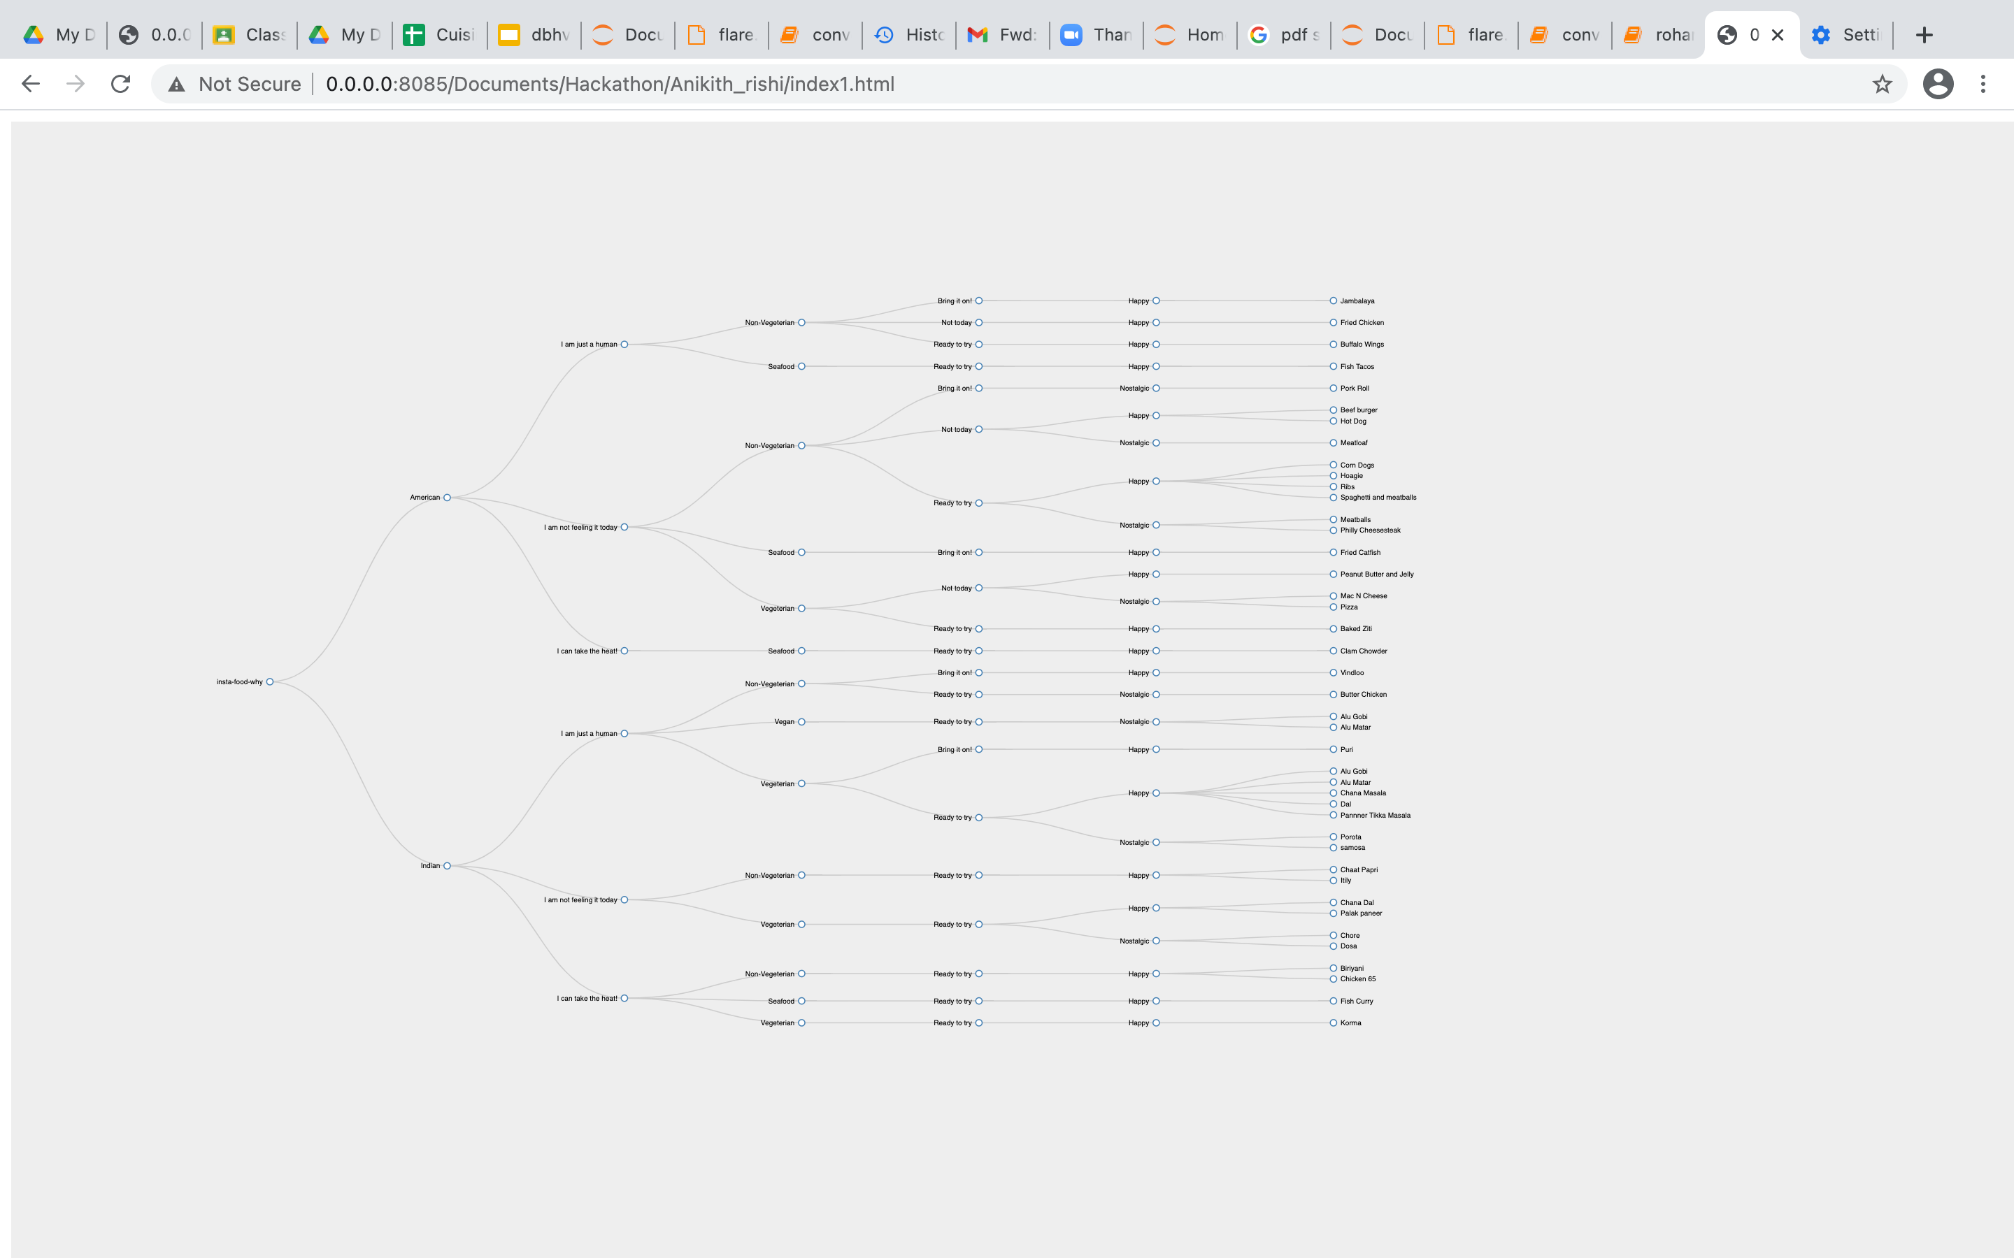
Task: Collapse the American tree node
Action: coord(447,498)
